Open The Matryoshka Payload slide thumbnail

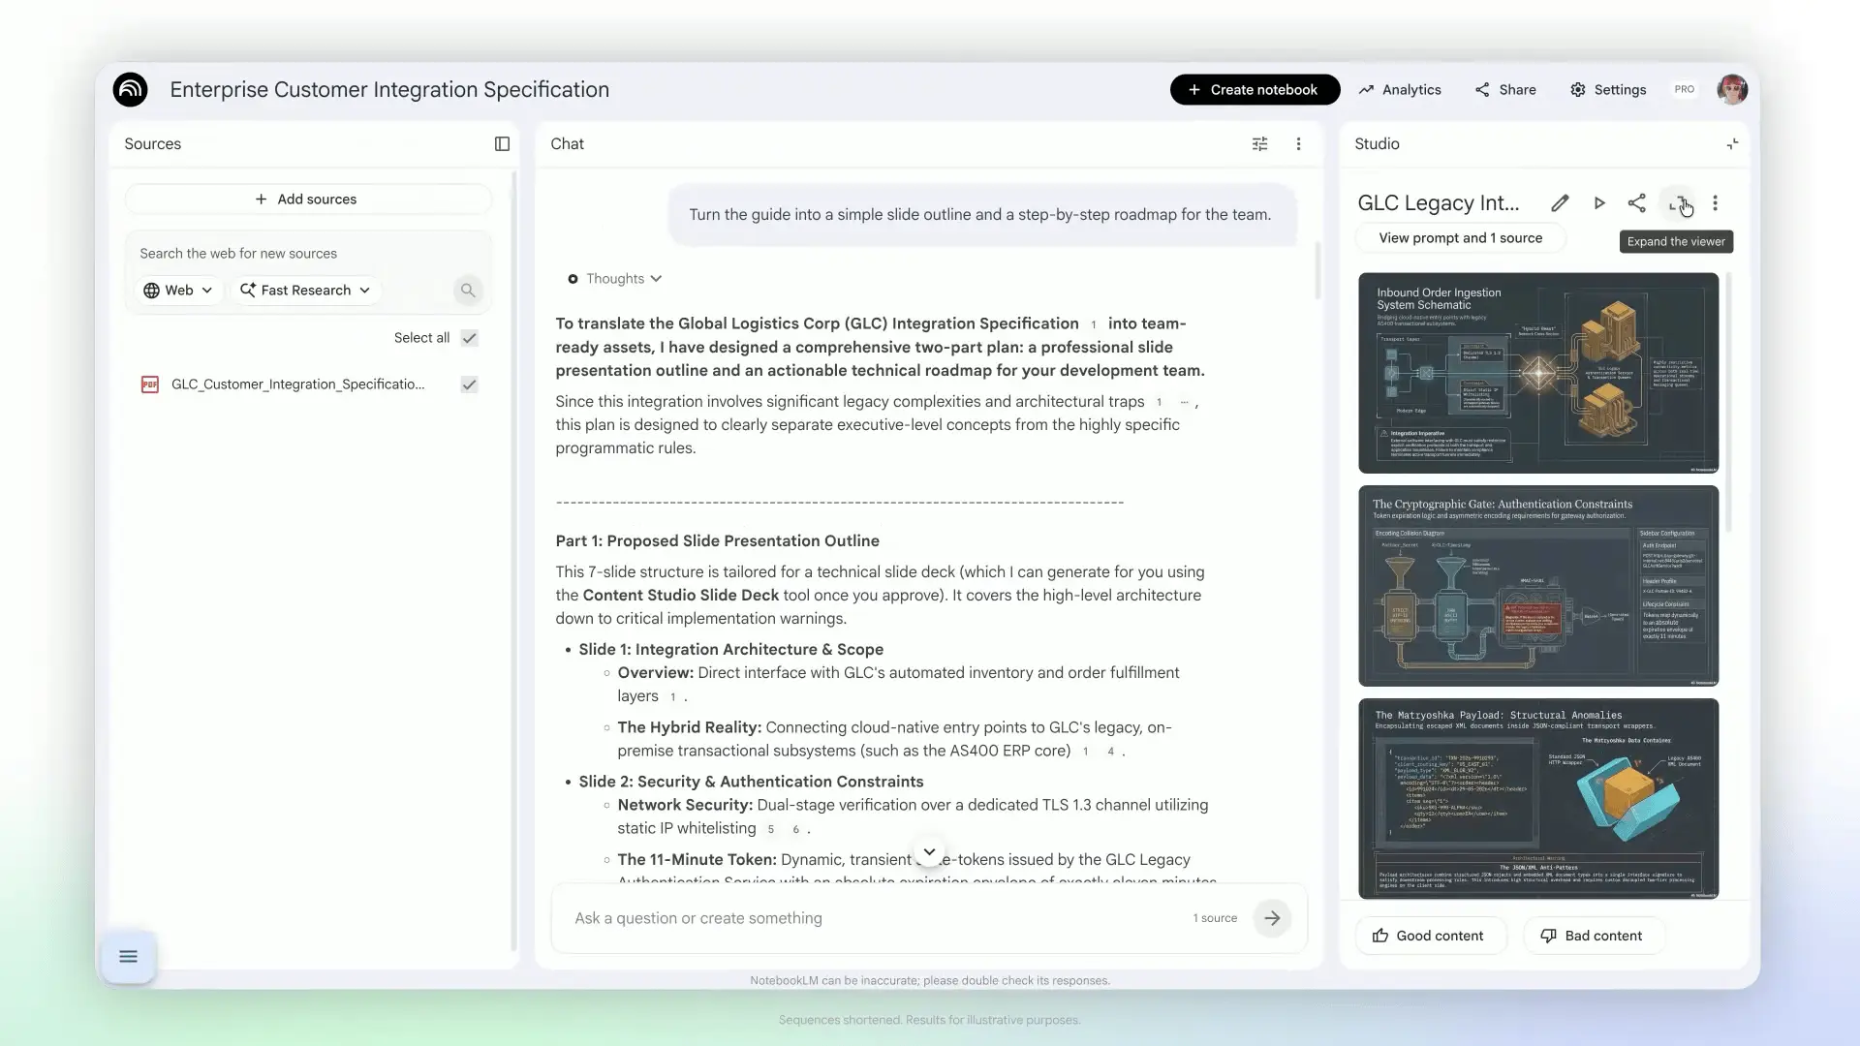(1538, 799)
